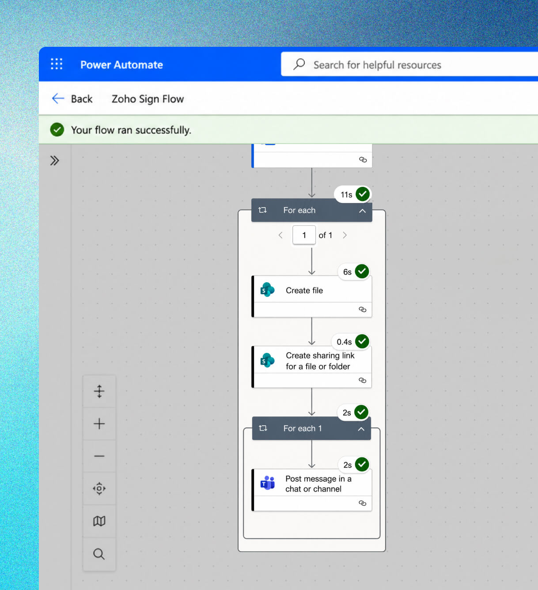538x590 pixels.
Task: Click the loop icon on For each 1 header
Action: (263, 428)
